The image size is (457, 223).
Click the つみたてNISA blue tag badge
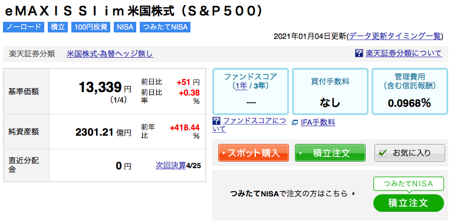[165, 27]
